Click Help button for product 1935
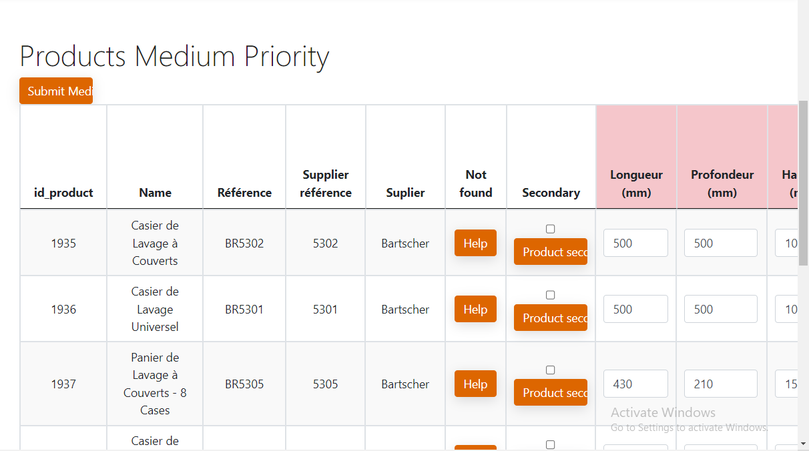The height and width of the screenshot is (451, 809). point(475,243)
